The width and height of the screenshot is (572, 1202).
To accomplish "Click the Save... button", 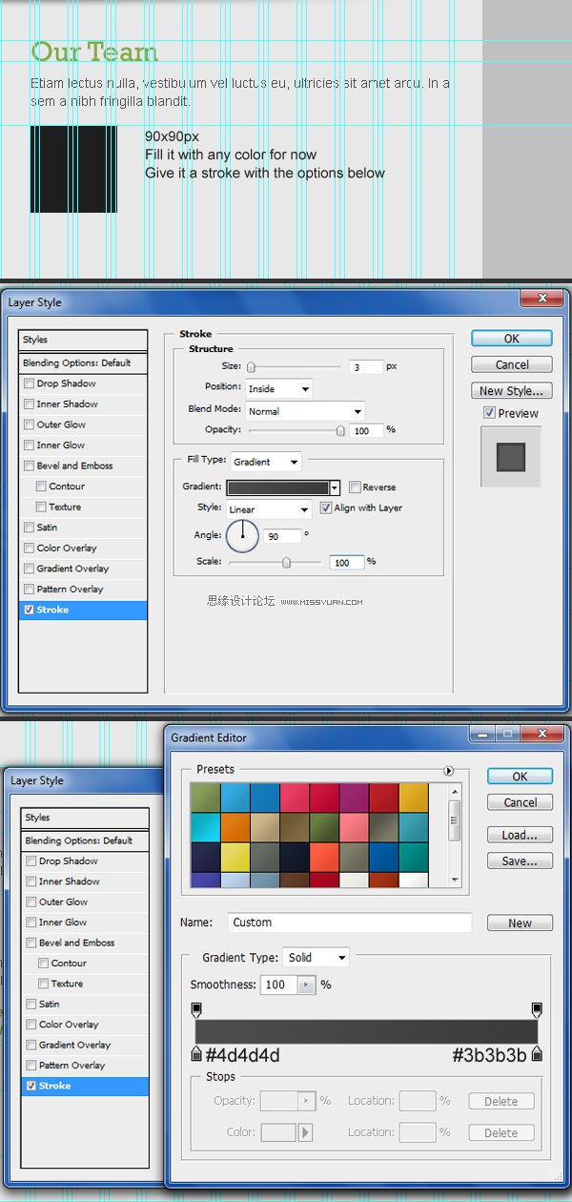I will pos(521,860).
